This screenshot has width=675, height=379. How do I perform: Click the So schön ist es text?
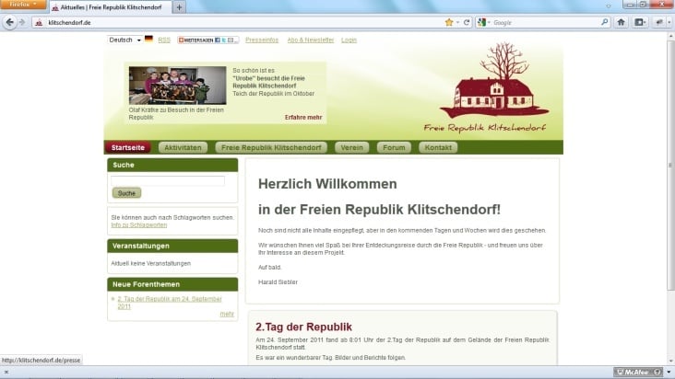pyautogui.click(x=253, y=71)
